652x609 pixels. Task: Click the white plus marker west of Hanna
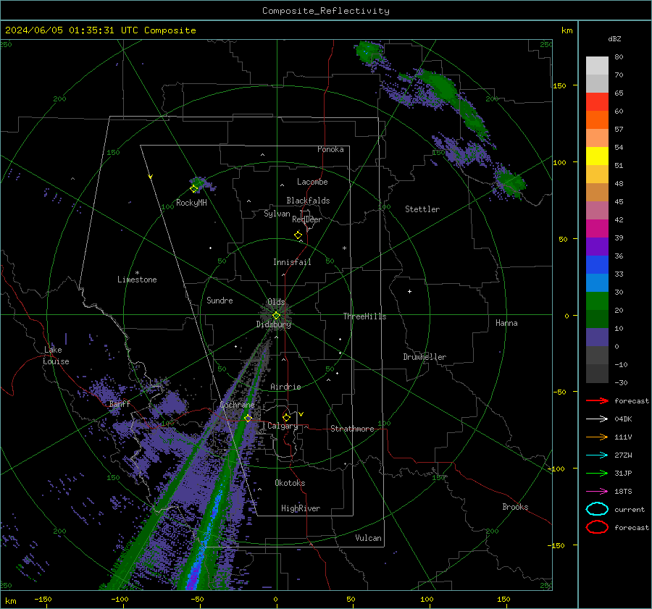pos(409,291)
